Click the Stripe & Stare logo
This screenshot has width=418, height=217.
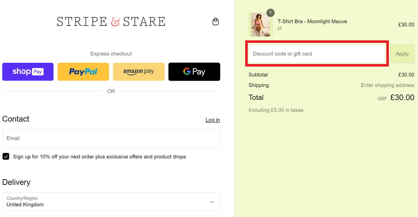pyautogui.click(x=111, y=21)
